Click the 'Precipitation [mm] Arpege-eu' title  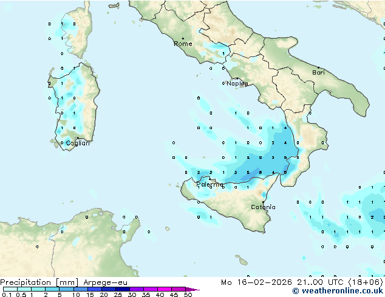pyautogui.click(x=64, y=282)
